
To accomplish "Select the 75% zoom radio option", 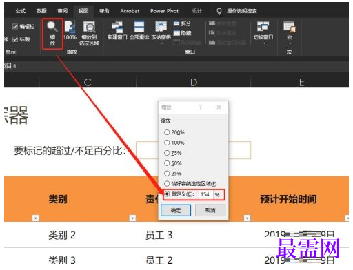I will (167, 153).
